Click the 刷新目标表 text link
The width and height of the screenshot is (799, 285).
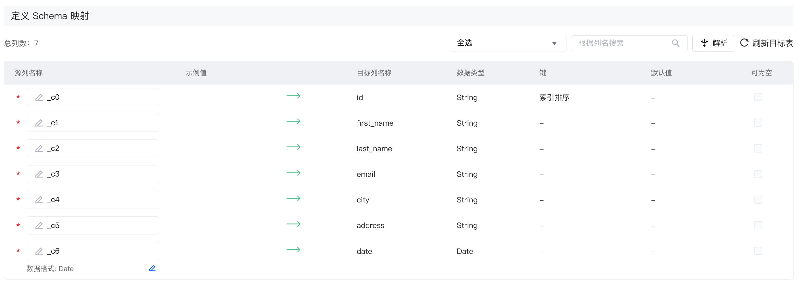772,43
